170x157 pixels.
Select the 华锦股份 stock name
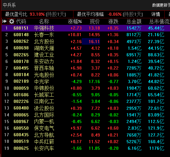(x=44, y=88)
